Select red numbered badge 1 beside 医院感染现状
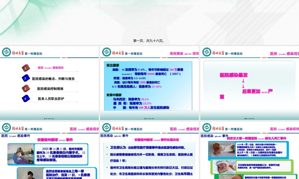The image size is (299, 179). (26, 68)
